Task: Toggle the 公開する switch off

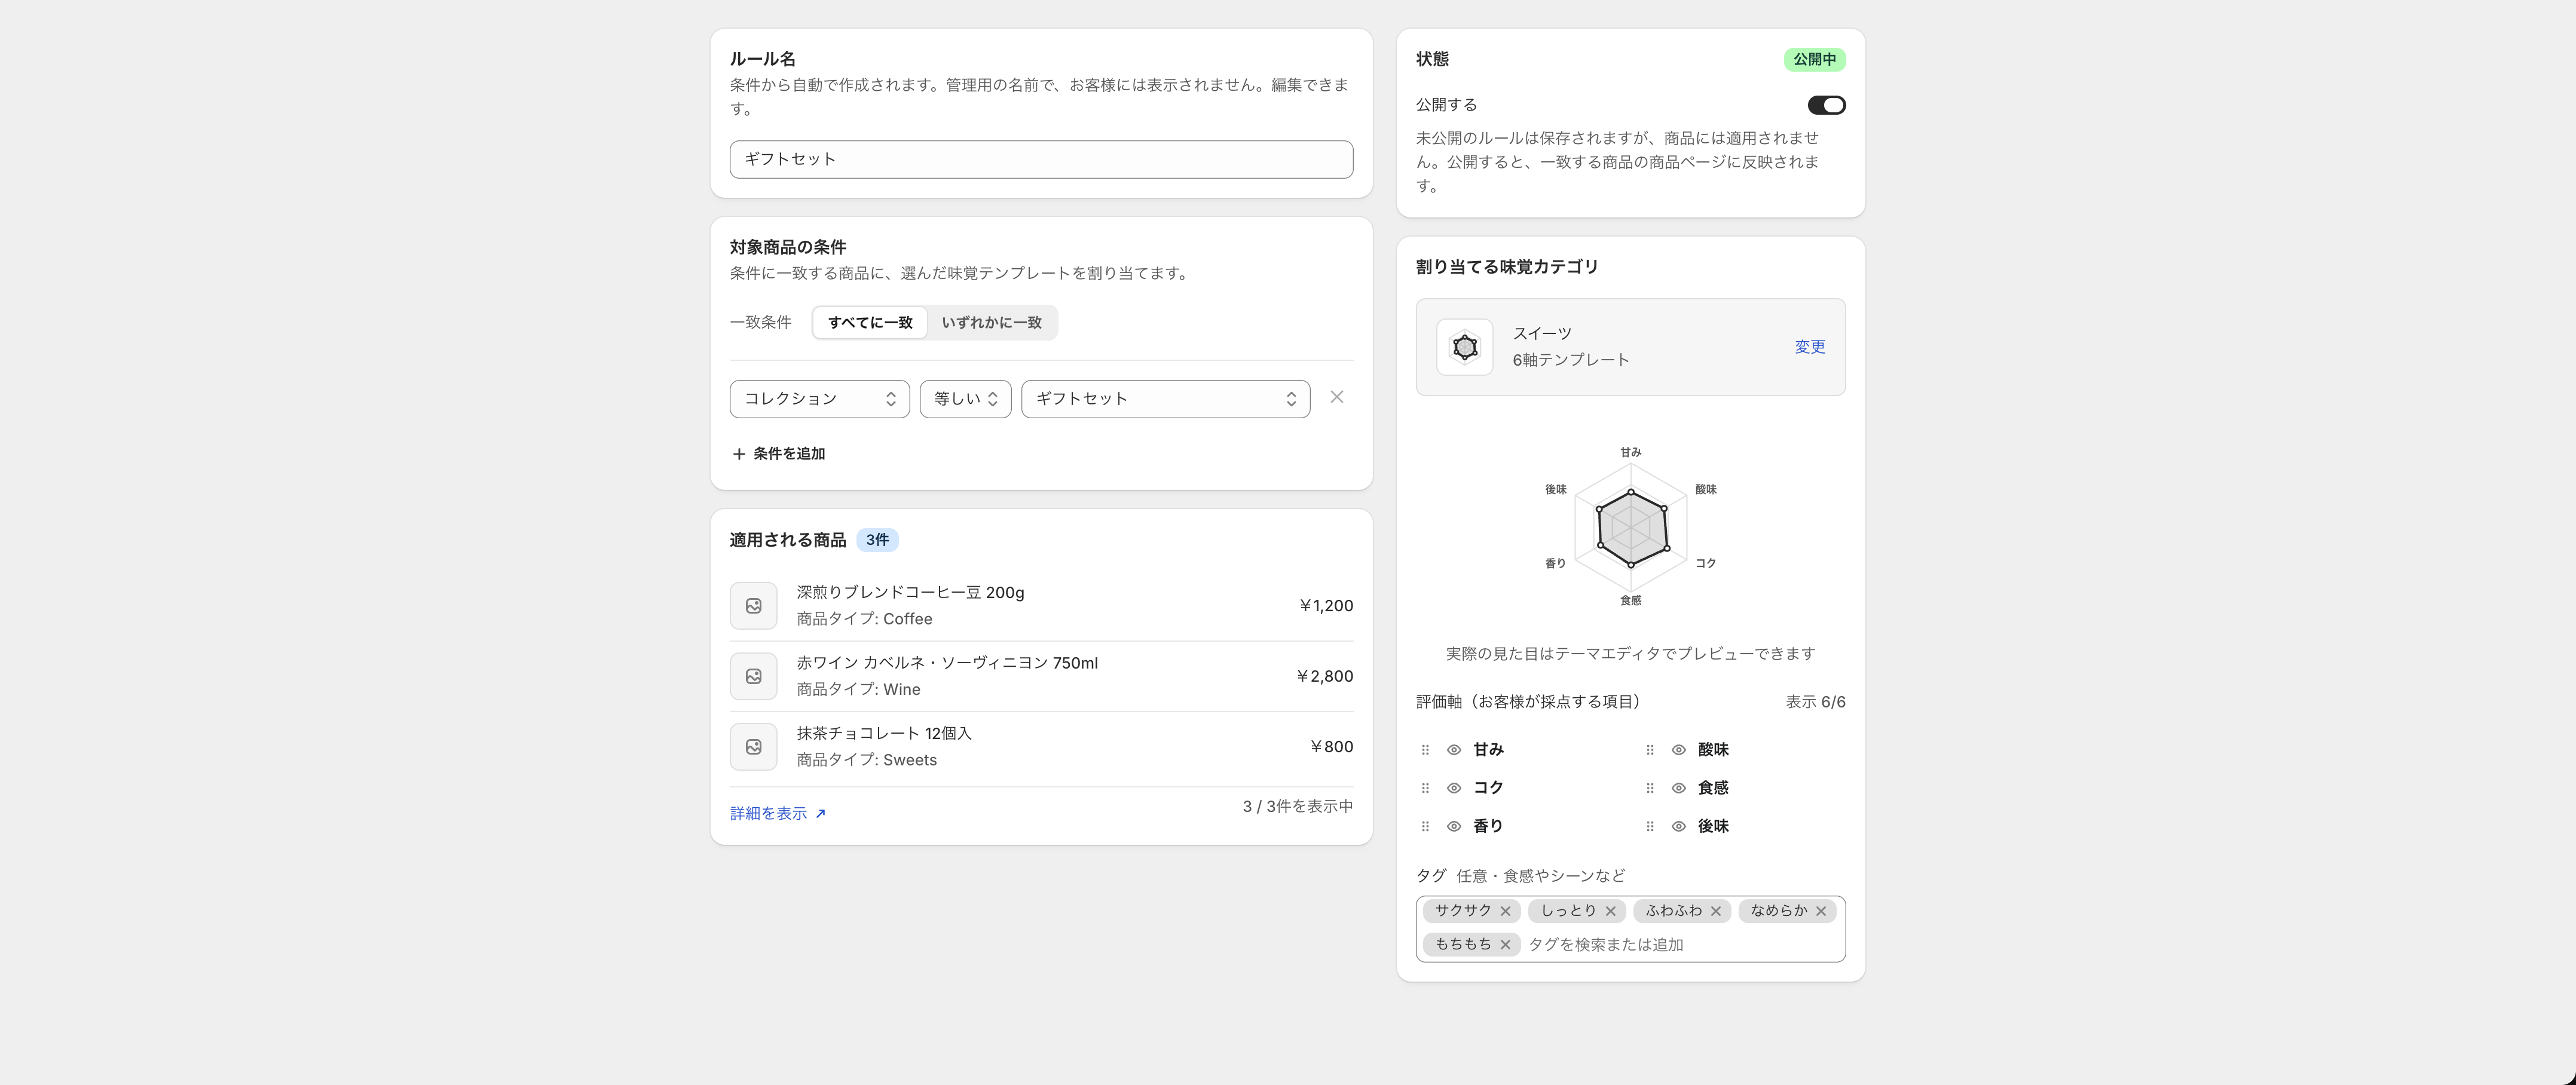Action: click(1826, 105)
